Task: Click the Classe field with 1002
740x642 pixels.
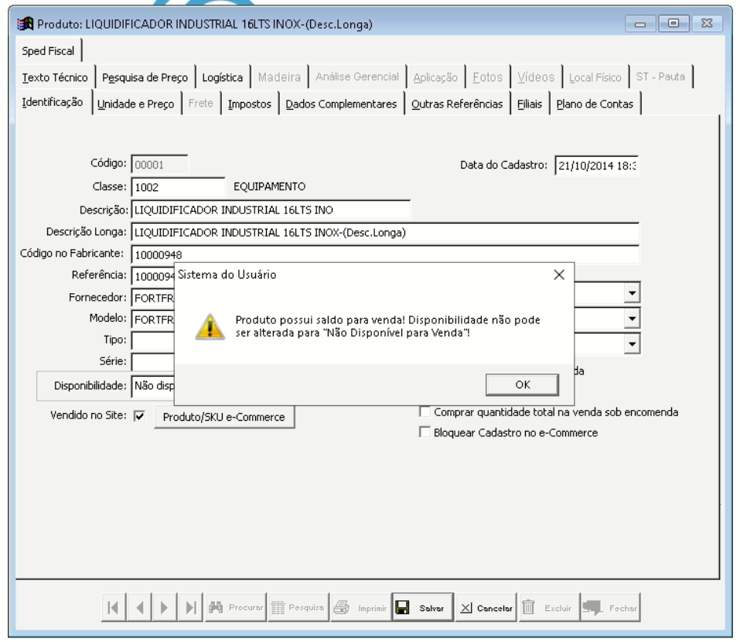Action: click(x=178, y=187)
